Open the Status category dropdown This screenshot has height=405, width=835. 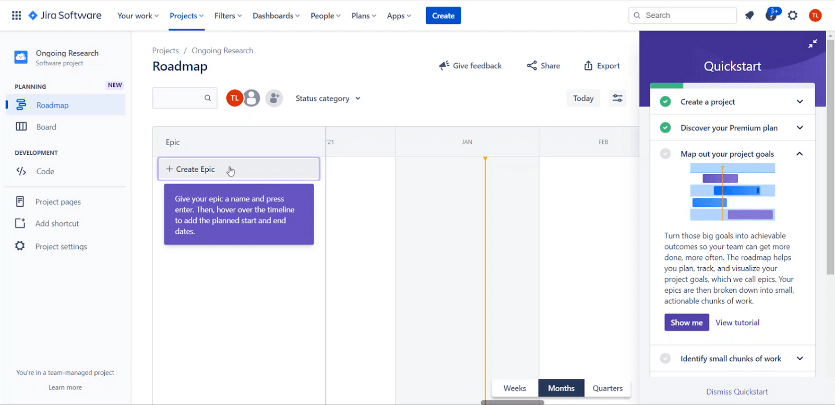[328, 98]
